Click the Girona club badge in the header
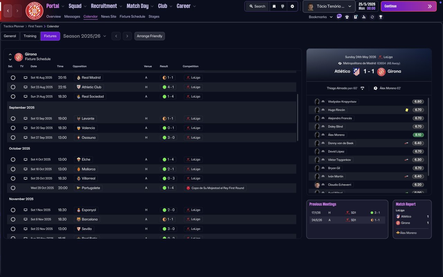 point(35,11)
